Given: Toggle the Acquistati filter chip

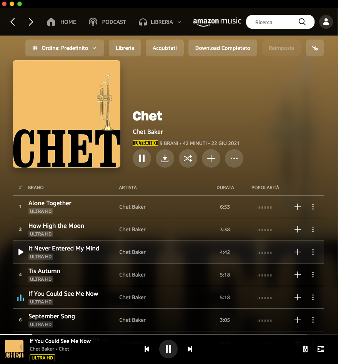Looking at the screenshot, I should coord(165,48).
